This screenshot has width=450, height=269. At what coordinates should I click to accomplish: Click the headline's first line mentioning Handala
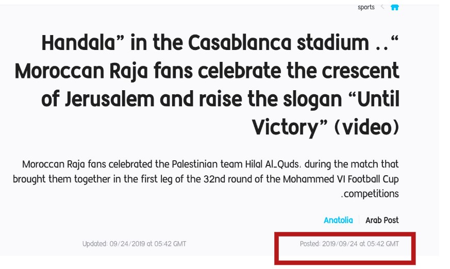coord(220,43)
